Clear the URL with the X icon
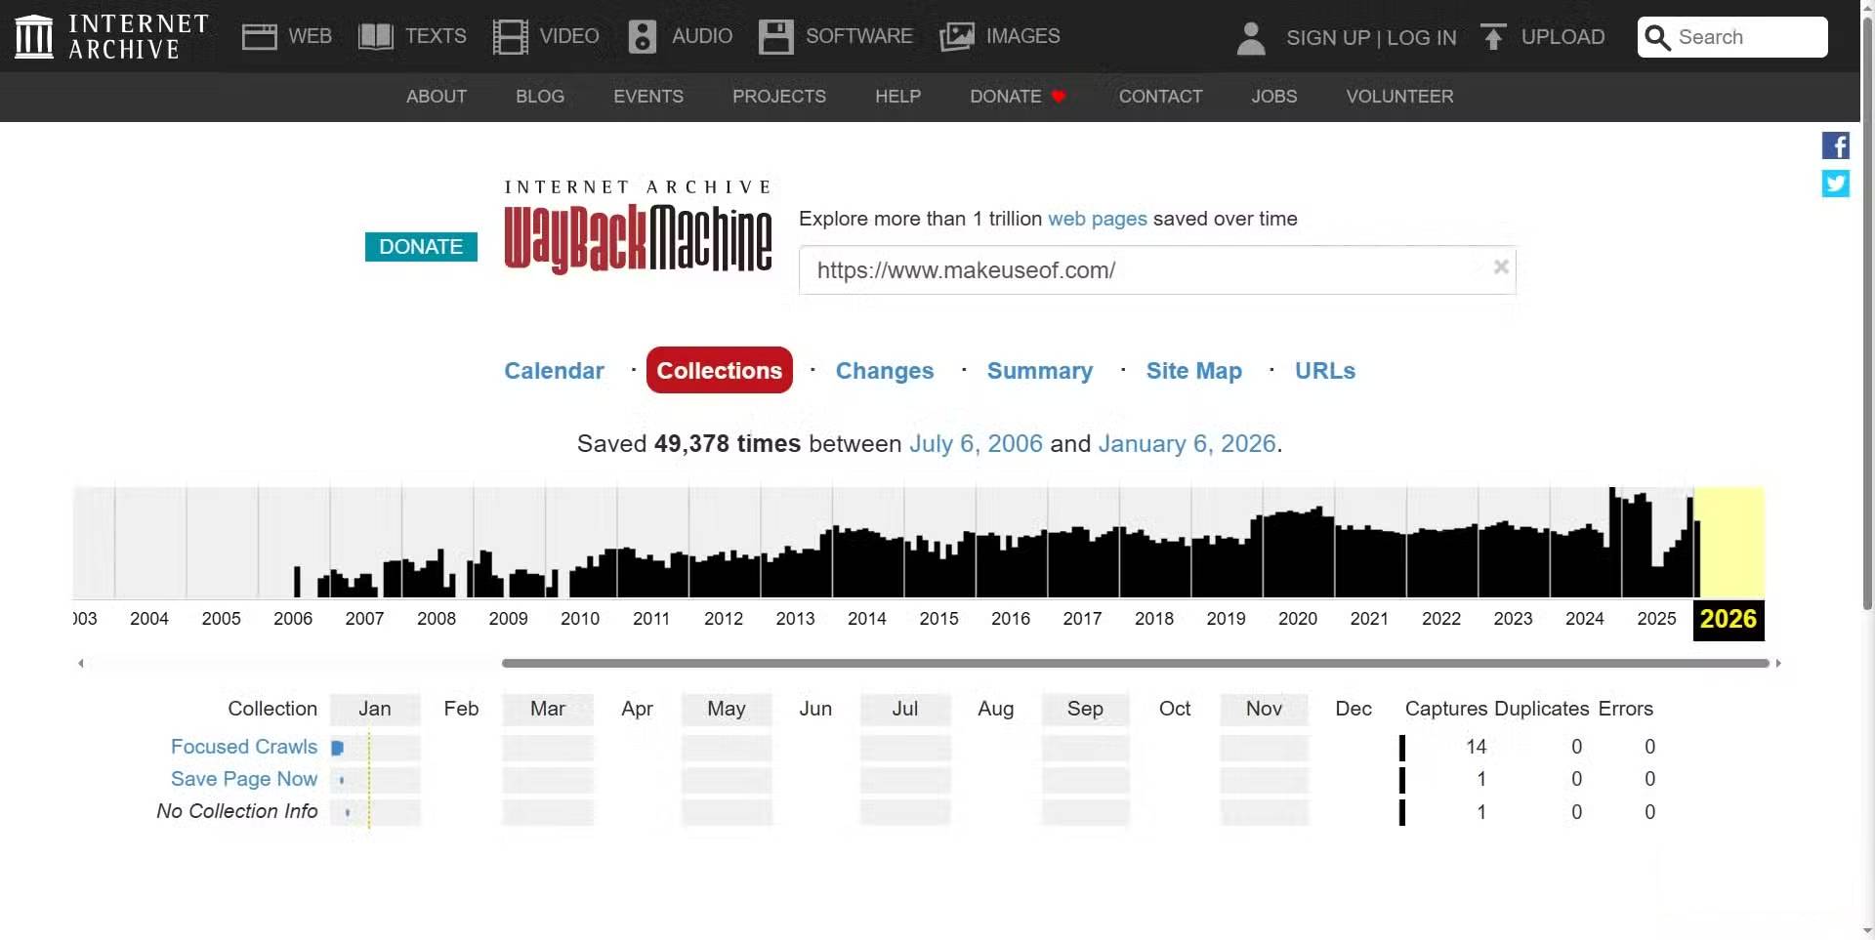Image resolution: width=1875 pixels, height=940 pixels. coord(1501,266)
